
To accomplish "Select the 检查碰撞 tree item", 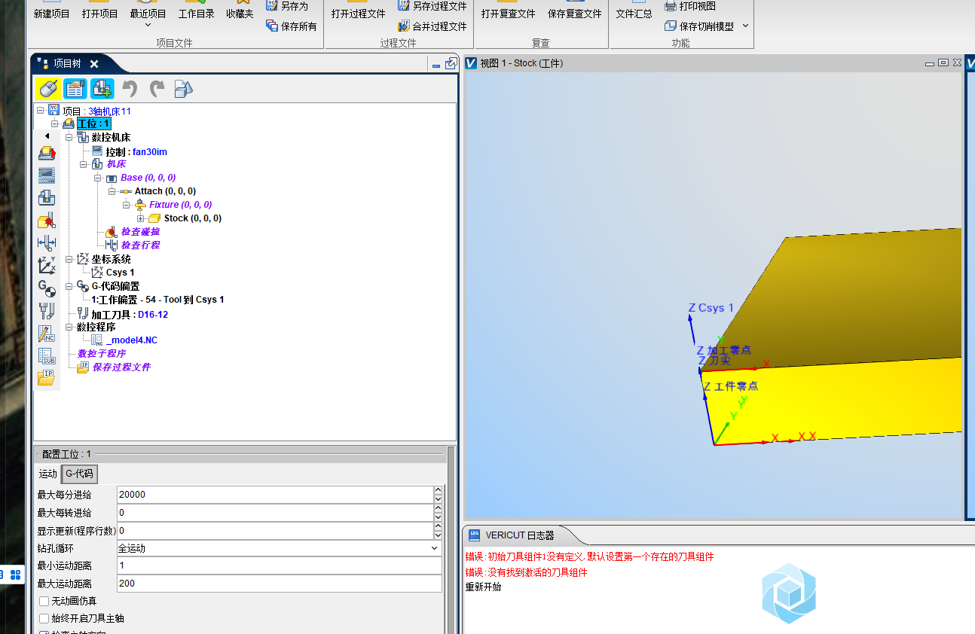I will 140,232.
